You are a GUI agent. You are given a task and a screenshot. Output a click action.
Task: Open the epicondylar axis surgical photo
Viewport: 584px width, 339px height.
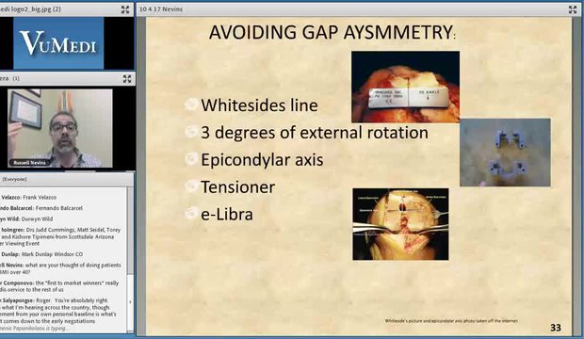400,224
